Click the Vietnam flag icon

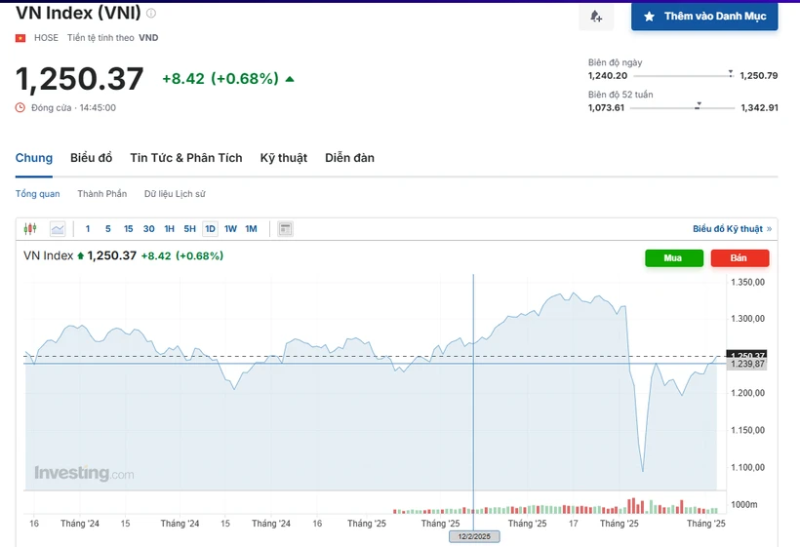pyautogui.click(x=20, y=38)
